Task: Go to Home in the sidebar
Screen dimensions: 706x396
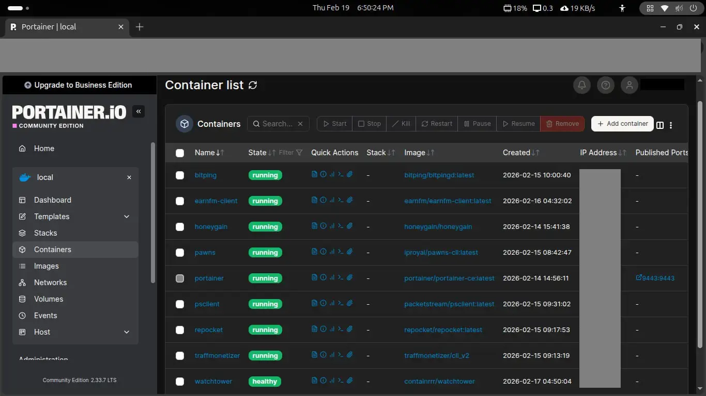Action: (x=75, y=148)
